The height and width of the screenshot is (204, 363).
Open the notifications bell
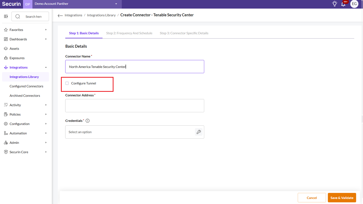344,4
